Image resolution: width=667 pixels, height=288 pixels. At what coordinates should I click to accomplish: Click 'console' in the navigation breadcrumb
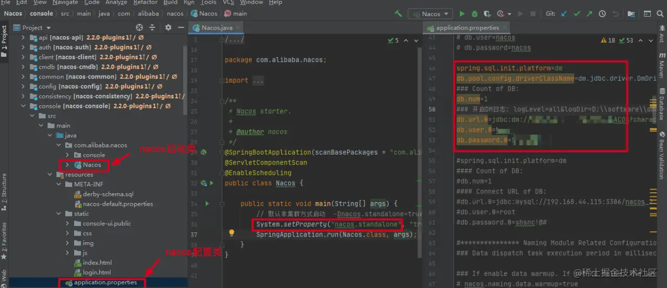[41, 14]
